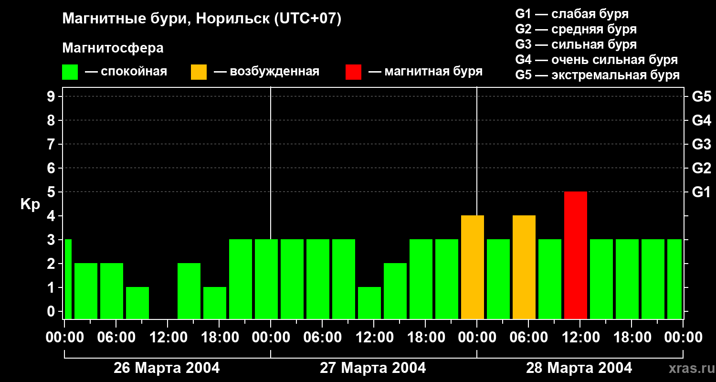Click the 12:00 time label for 28 March
This screenshot has height=382, width=716.
tap(580, 338)
